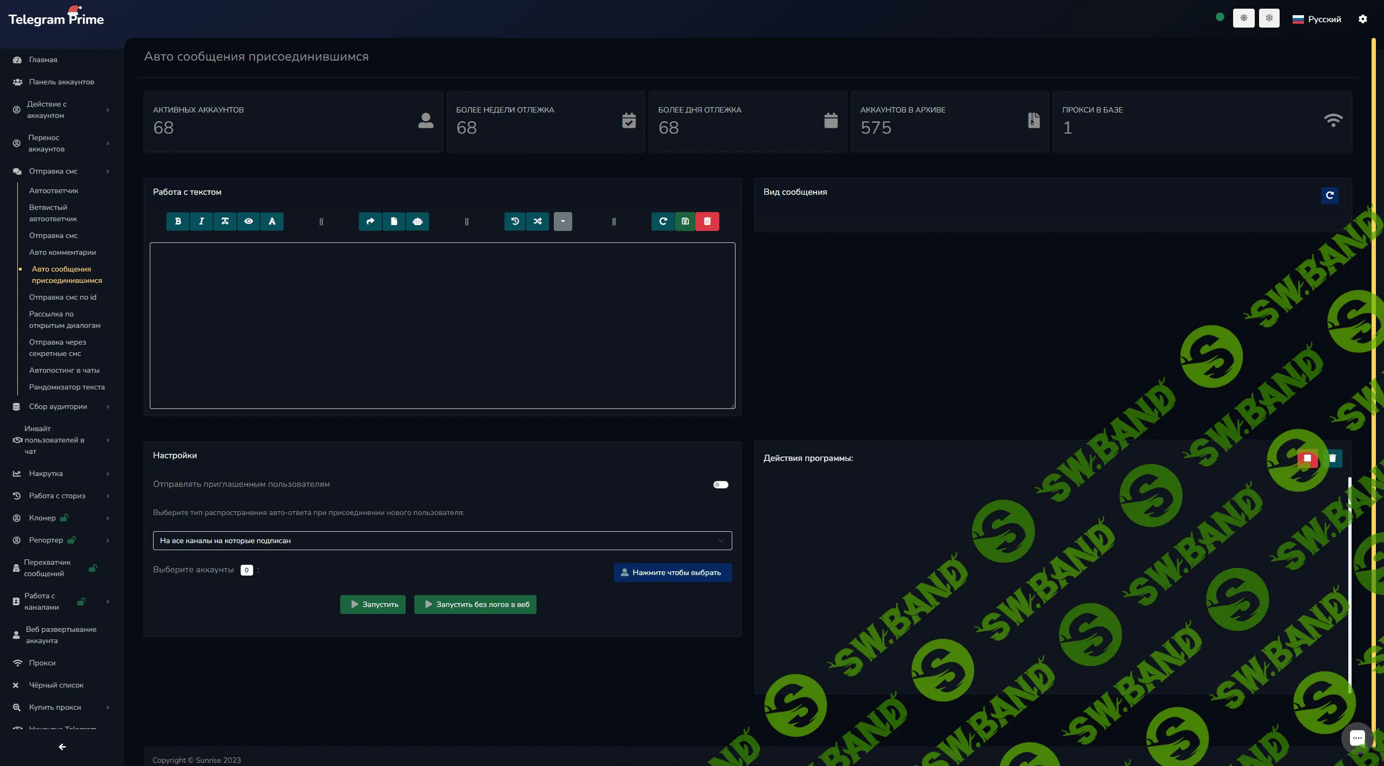Viewport: 1384px width, 766px height.
Task: Open Автоответчик in the sidebar
Action: [54, 190]
